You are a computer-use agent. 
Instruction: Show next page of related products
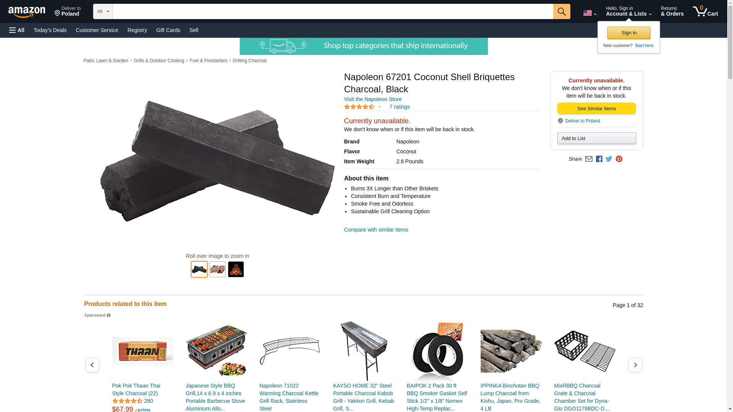pos(635,365)
